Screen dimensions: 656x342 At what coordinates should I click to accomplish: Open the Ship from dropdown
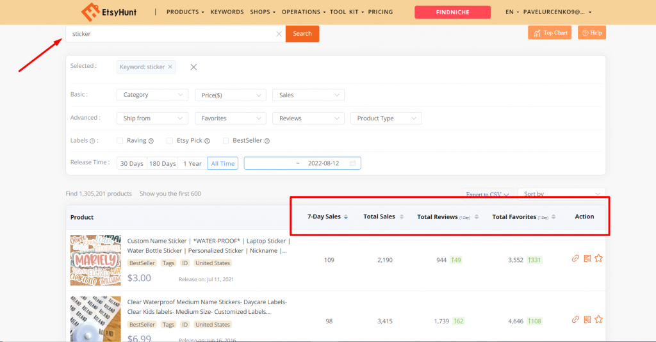point(152,118)
